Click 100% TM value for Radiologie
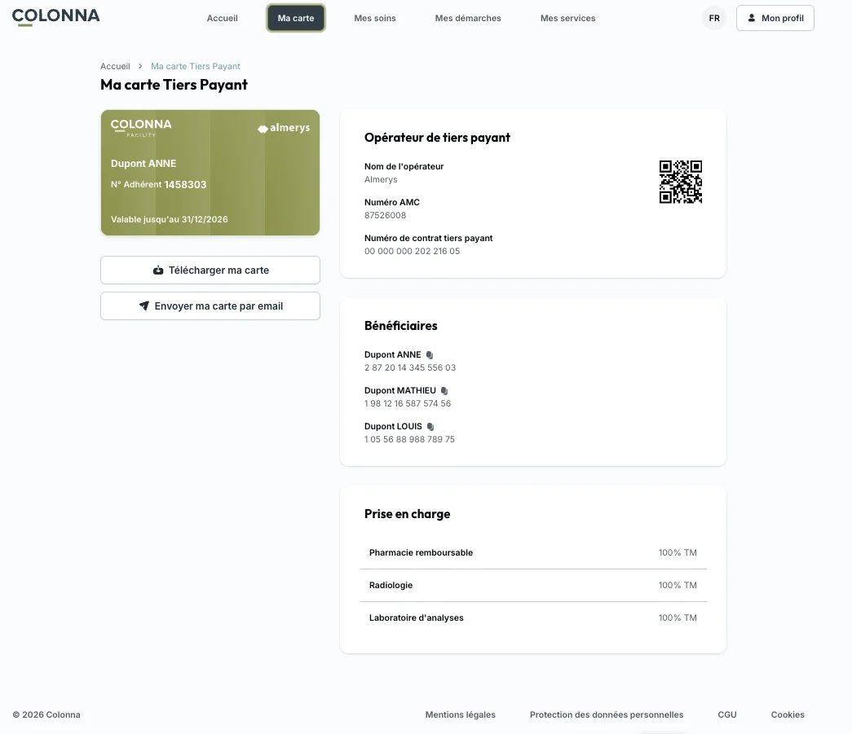This screenshot has height=734, width=852. click(x=678, y=585)
